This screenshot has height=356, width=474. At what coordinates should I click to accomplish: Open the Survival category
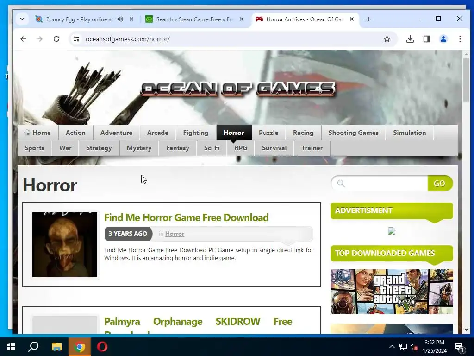coord(274,148)
